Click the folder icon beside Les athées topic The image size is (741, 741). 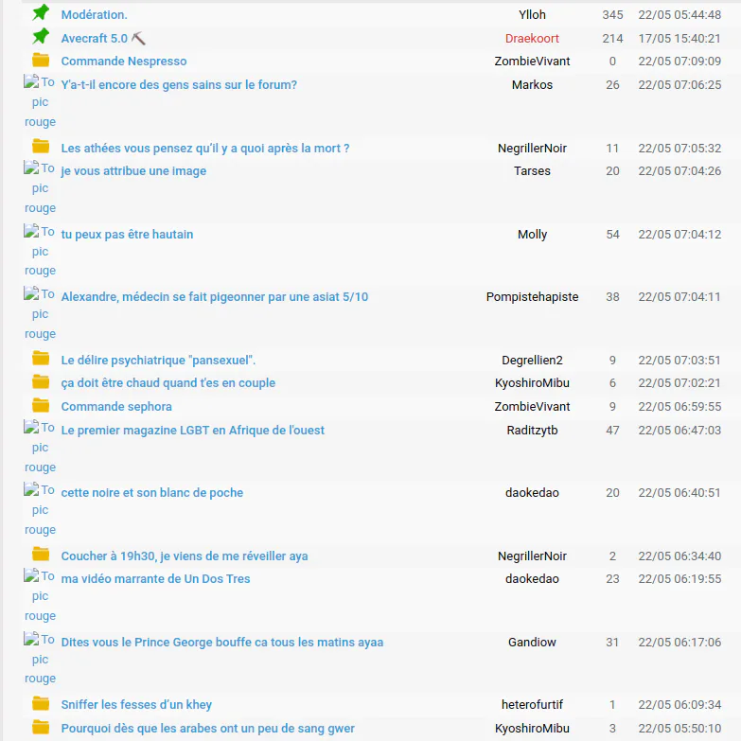pyautogui.click(x=41, y=147)
